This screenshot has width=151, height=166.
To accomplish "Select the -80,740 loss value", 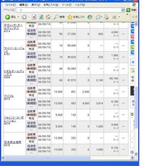I will coord(113,78).
